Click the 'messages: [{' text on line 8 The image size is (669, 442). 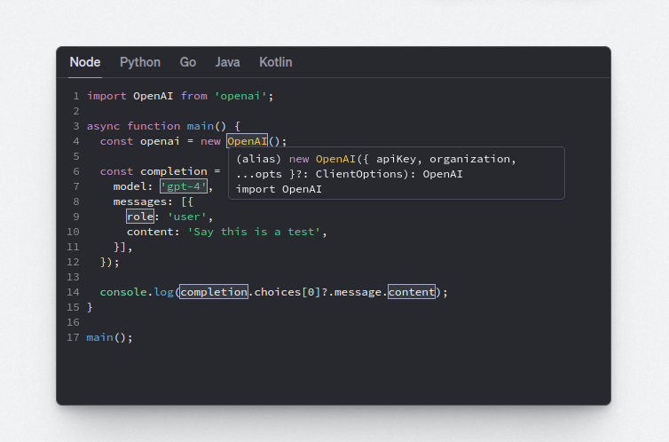click(x=153, y=201)
